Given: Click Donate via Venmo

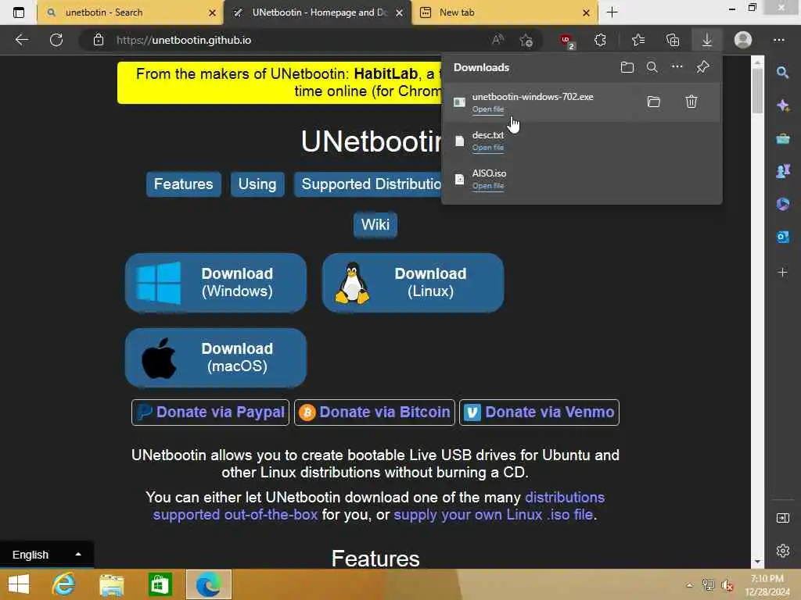Looking at the screenshot, I should pyautogui.click(x=540, y=412).
